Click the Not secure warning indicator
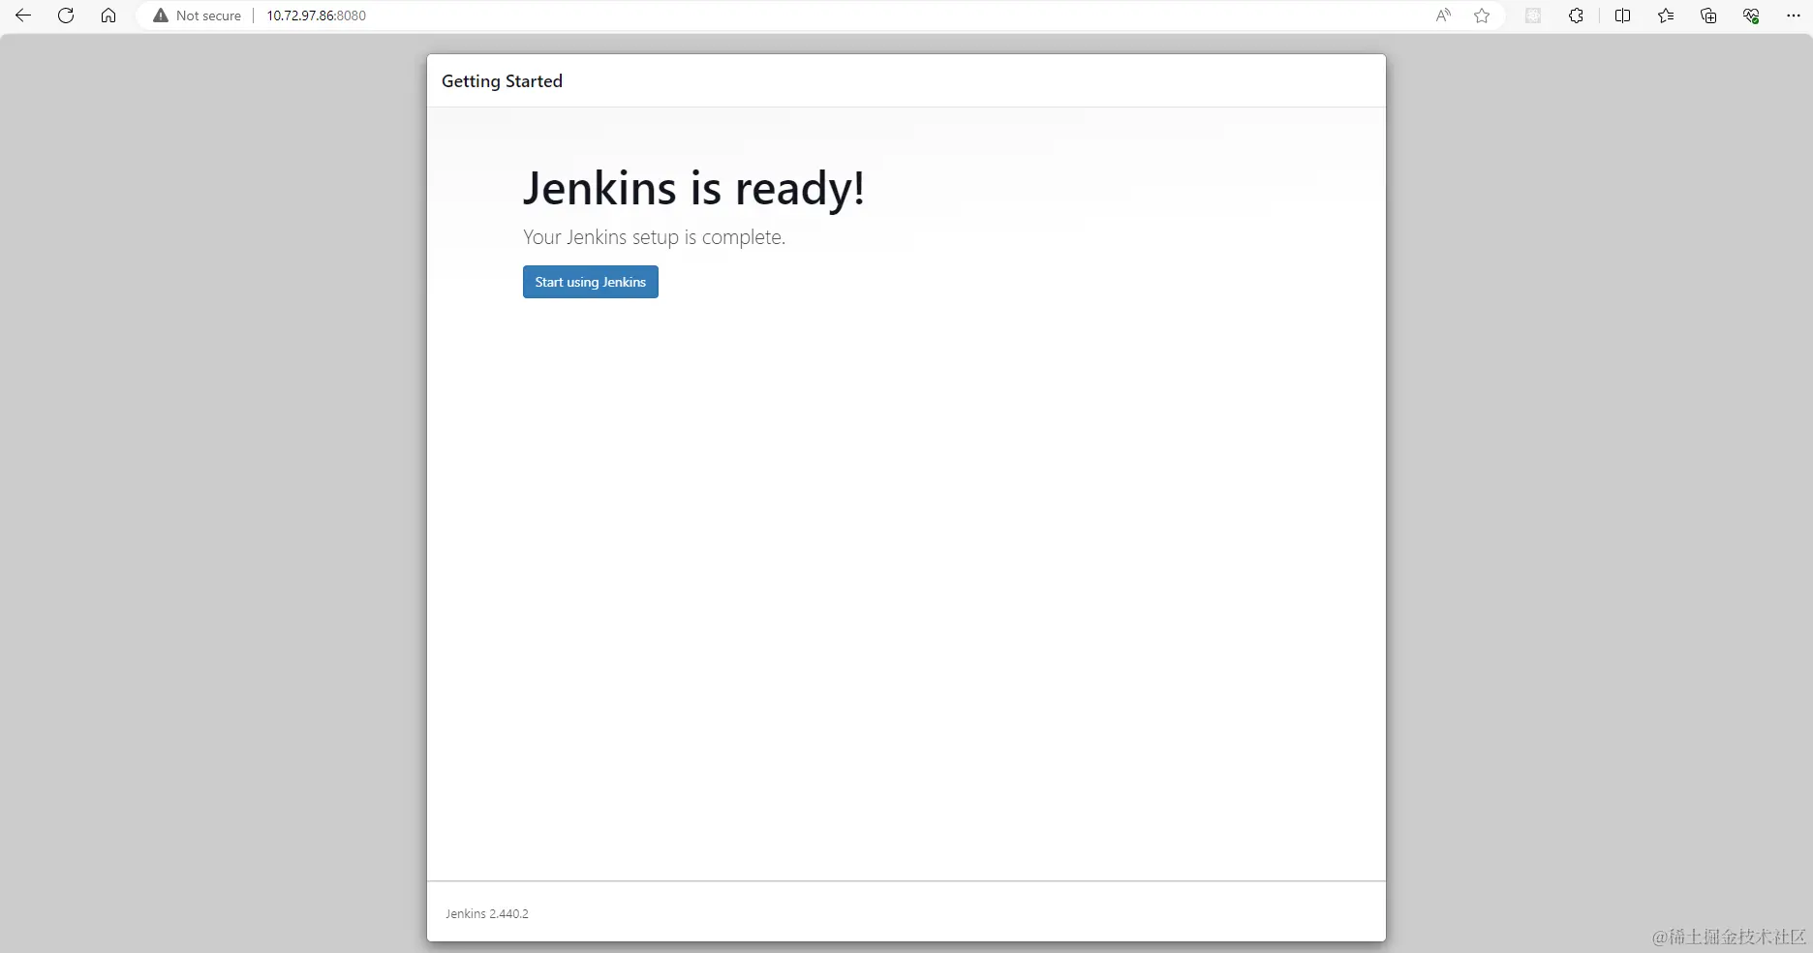 (198, 15)
